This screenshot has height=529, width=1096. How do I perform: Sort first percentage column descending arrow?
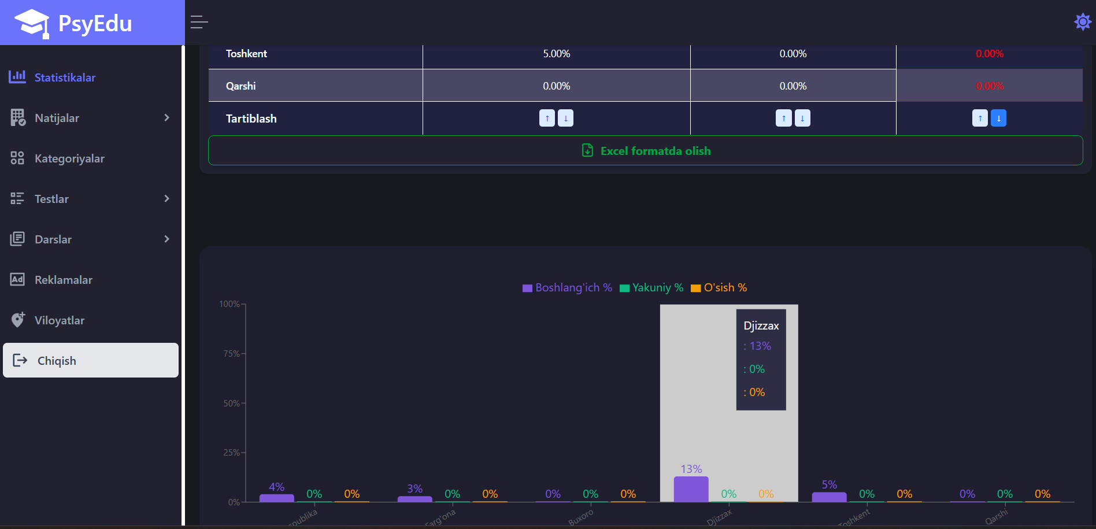[565, 118]
